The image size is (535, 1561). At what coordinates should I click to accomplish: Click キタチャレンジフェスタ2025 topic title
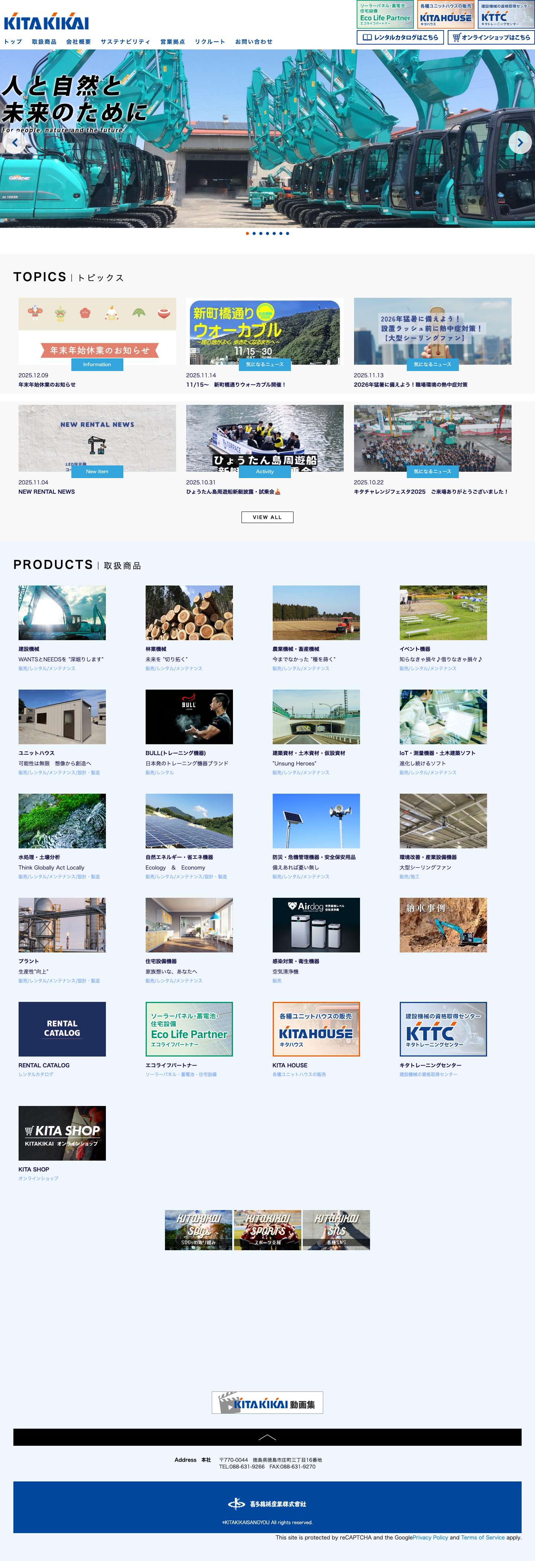pyautogui.click(x=431, y=491)
